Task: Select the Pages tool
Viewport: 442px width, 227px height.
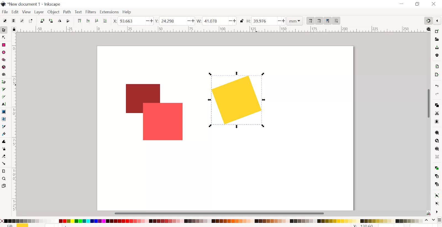Action: click(x=4, y=186)
